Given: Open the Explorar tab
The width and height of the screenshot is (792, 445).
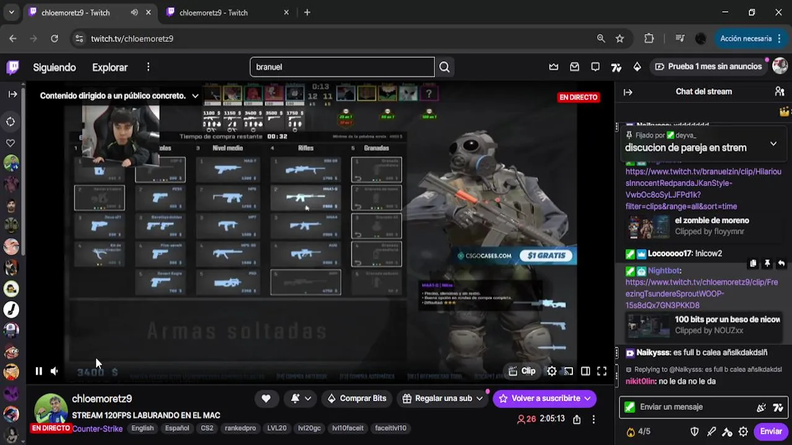Looking at the screenshot, I should click(x=110, y=67).
